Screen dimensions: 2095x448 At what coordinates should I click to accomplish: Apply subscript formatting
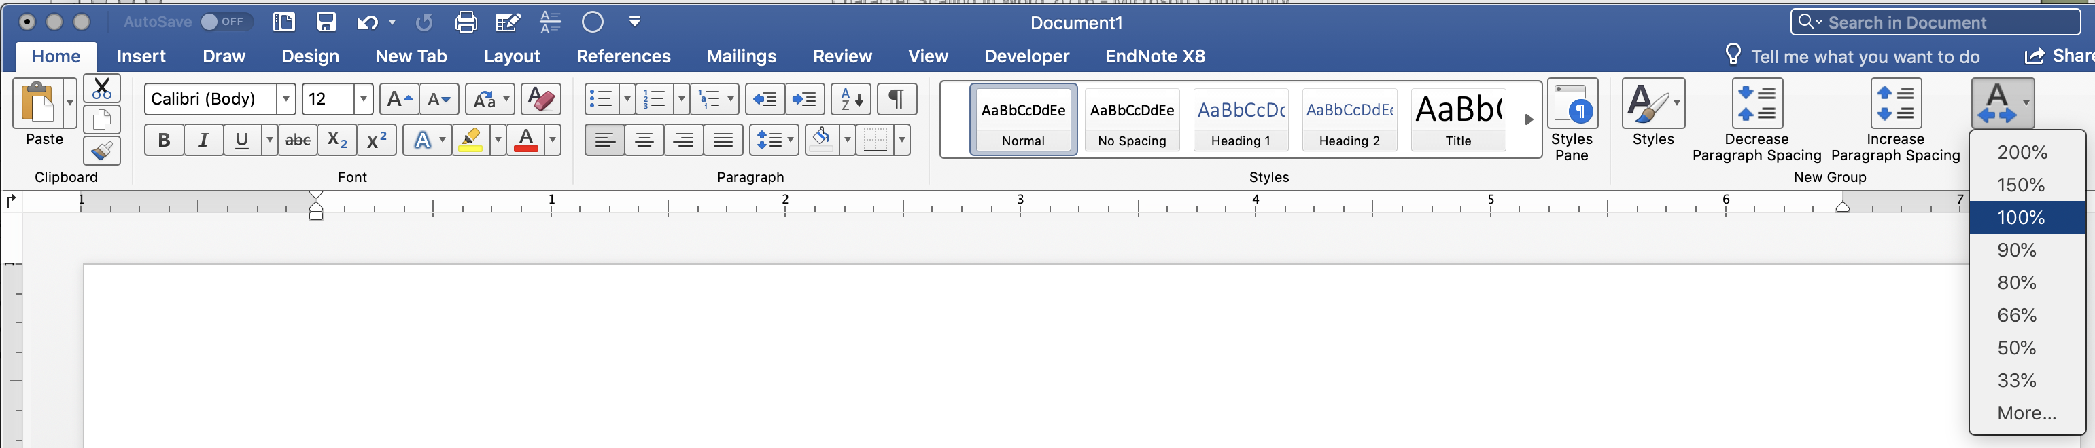[x=336, y=141]
